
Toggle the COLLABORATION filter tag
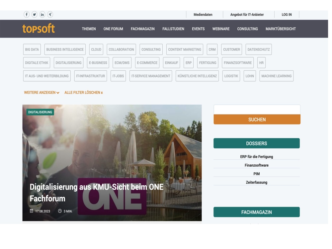[121, 49]
